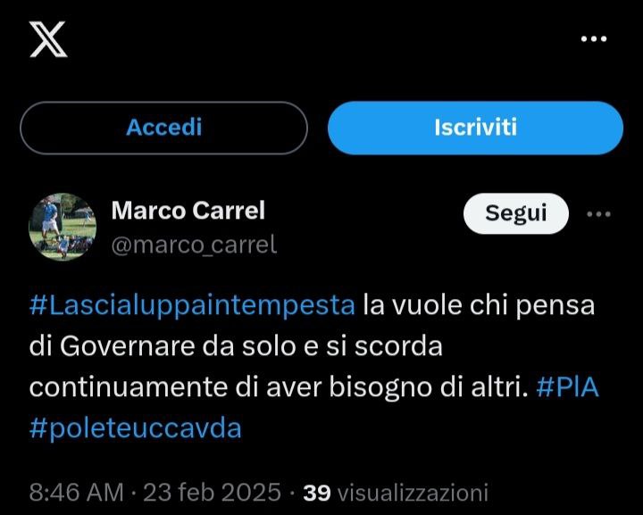Tap Marco Carrel's round profile picture
This screenshot has width=643, height=515.
63,227
